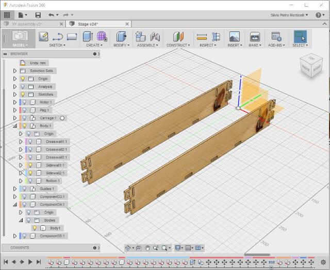The width and height of the screenshot is (330, 270).
Task: Open the MODEL workspace dropdown
Action: tap(20, 45)
